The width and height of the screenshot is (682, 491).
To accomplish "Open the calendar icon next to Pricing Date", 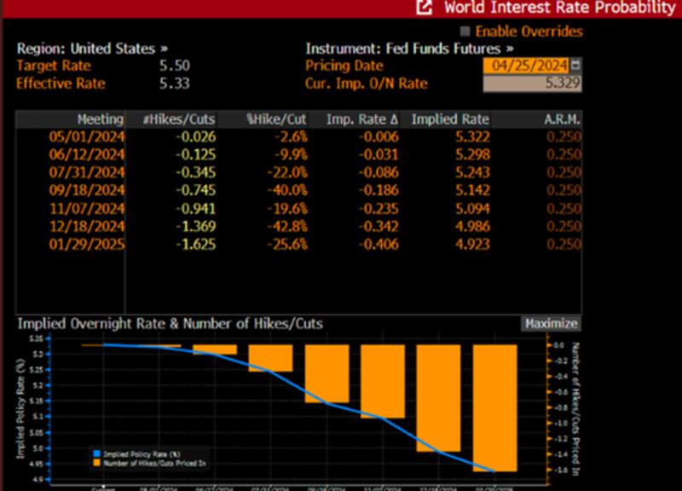I will coord(576,66).
